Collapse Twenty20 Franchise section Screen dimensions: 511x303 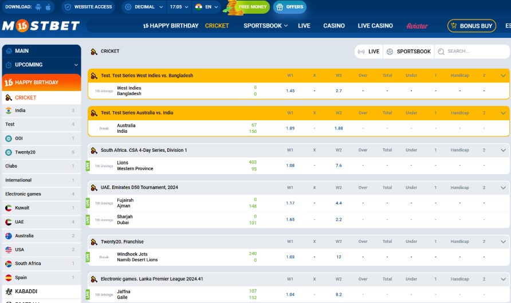503,242
